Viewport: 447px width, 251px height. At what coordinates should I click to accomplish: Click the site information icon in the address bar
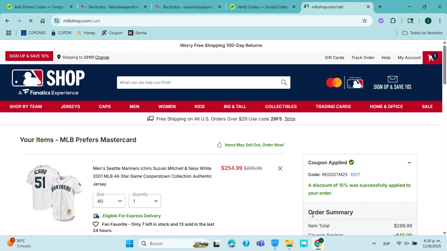(x=57, y=21)
